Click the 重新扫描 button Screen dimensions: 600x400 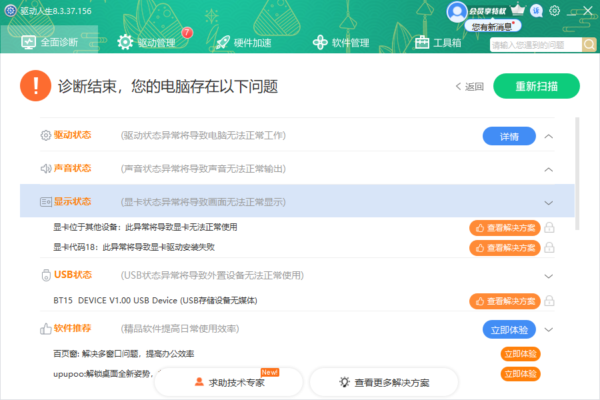coord(537,86)
